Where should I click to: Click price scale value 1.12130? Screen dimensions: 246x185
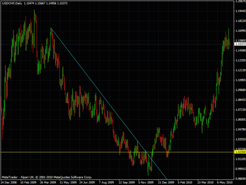[240, 71]
